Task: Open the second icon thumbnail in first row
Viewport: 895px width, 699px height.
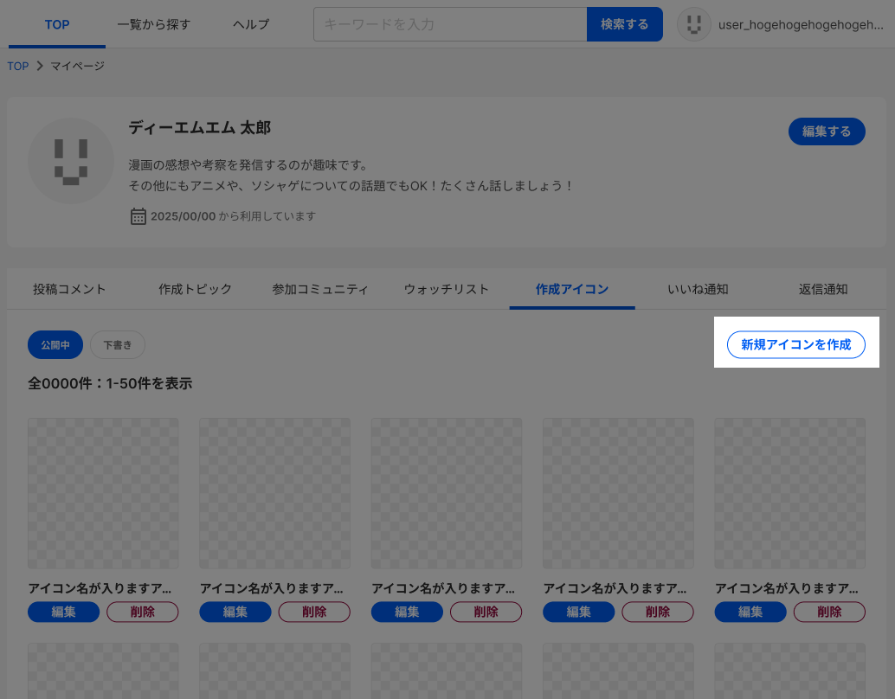Action: pyautogui.click(x=275, y=493)
